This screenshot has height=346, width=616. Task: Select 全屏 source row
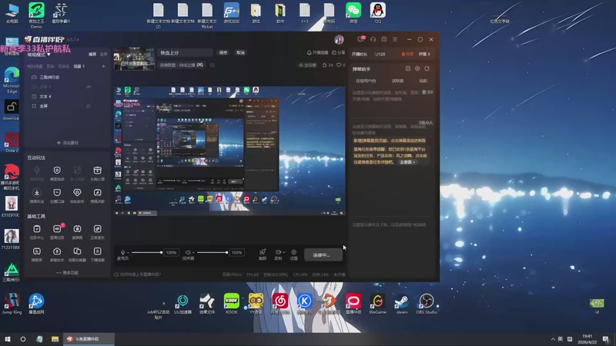click(67, 106)
